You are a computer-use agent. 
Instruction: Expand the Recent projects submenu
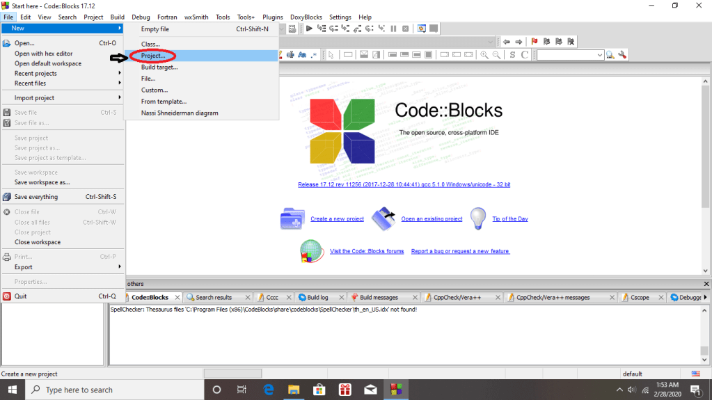[x=63, y=74]
